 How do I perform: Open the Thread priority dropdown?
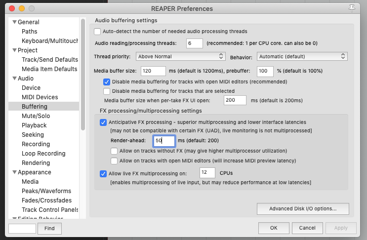tap(180, 56)
